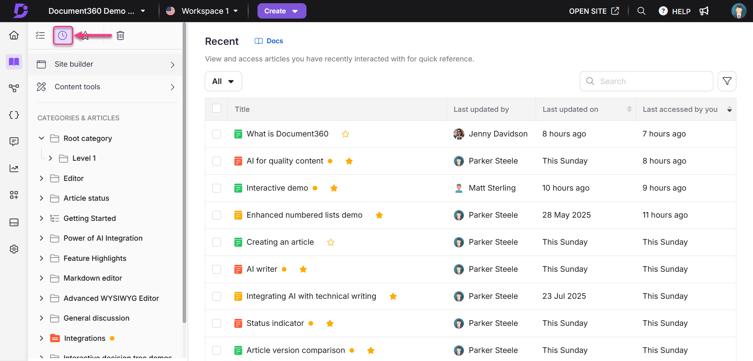Open the filter funnel button
This screenshot has height=361, width=753.
(x=727, y=81)
